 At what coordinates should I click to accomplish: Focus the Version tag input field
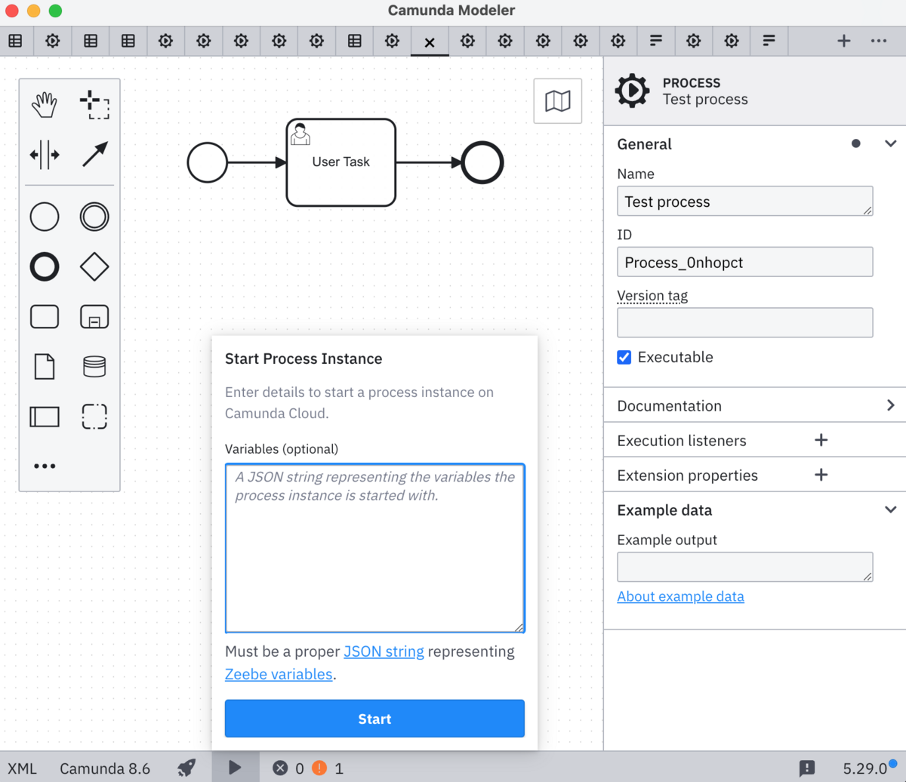tap(745, 322)
